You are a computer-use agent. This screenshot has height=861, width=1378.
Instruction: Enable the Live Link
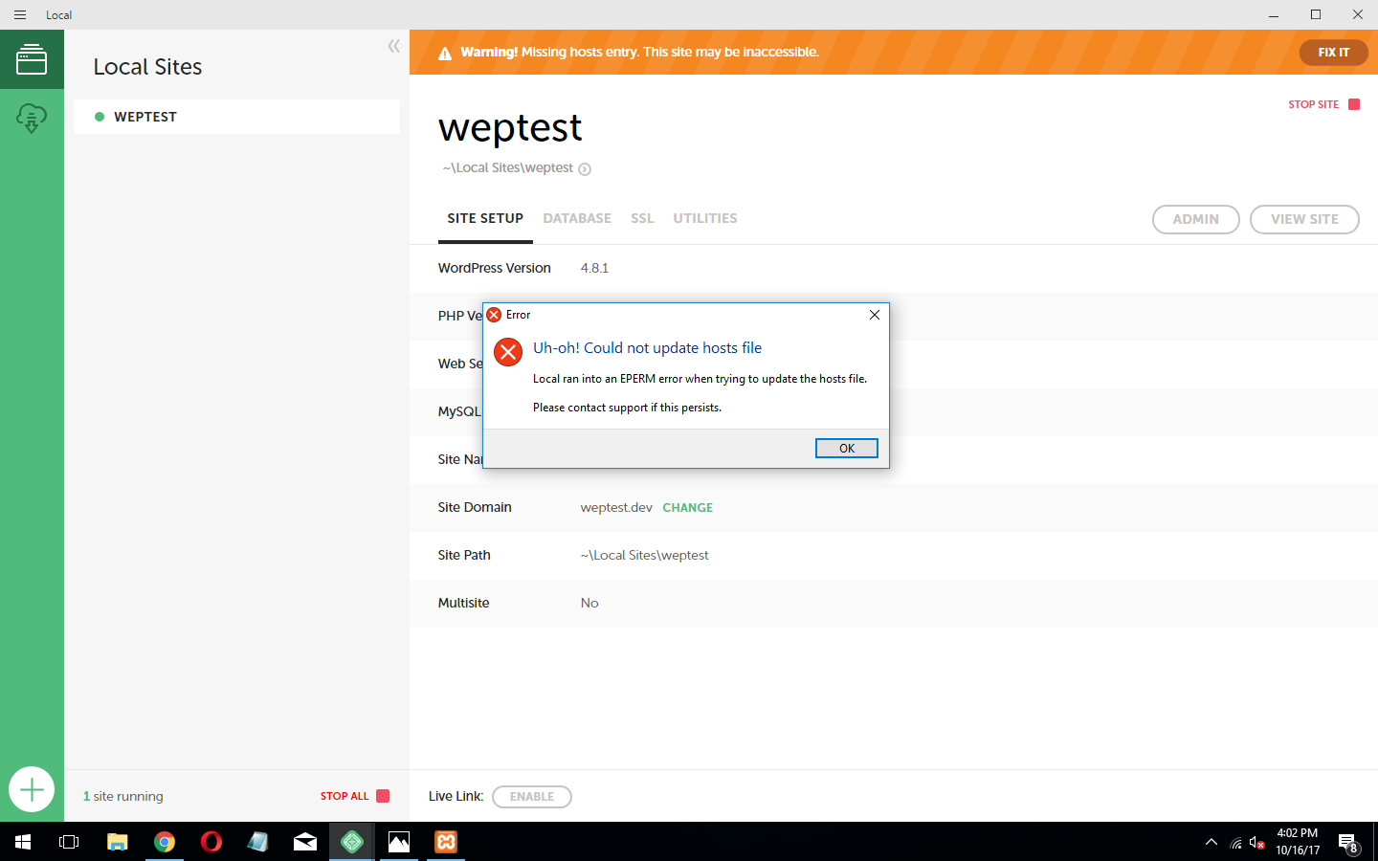tap(532, 797)
